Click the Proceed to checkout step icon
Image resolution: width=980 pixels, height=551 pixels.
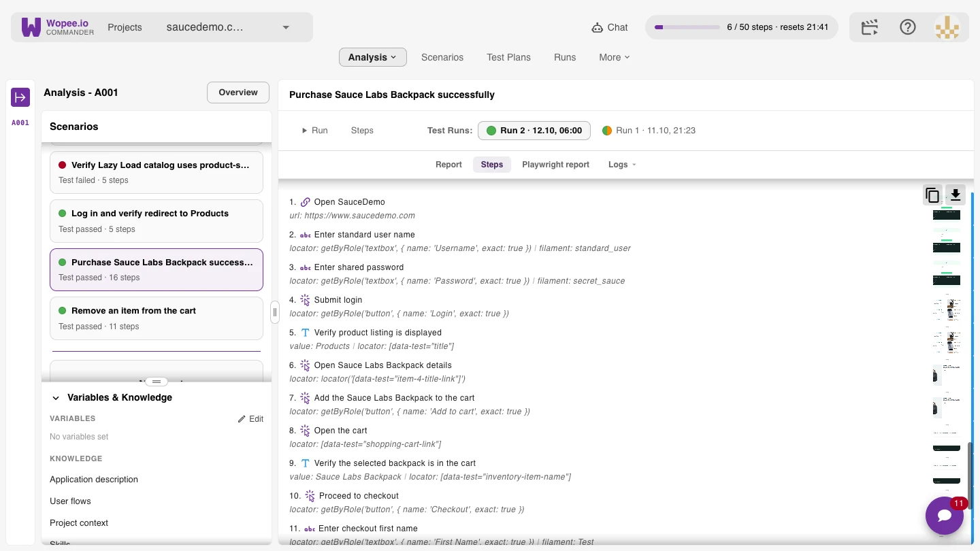click(x=310, y=496)
